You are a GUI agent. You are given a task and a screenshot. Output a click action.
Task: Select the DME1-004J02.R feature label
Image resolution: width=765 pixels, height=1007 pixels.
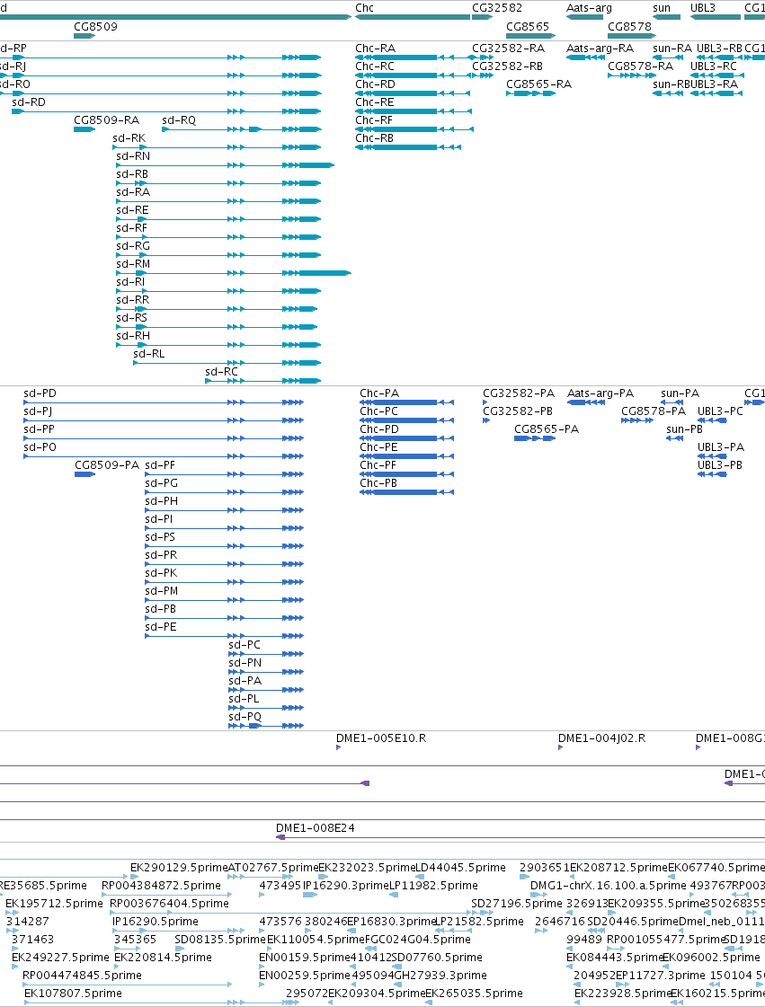tap(601, 738)
